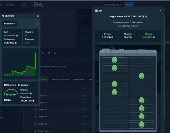Switch to Wszystkie zakłady tab
170x133 pixels.
pos(60,79)
